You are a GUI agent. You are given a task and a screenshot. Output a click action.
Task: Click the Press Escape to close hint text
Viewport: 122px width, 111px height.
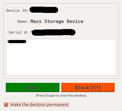[61, 95]
